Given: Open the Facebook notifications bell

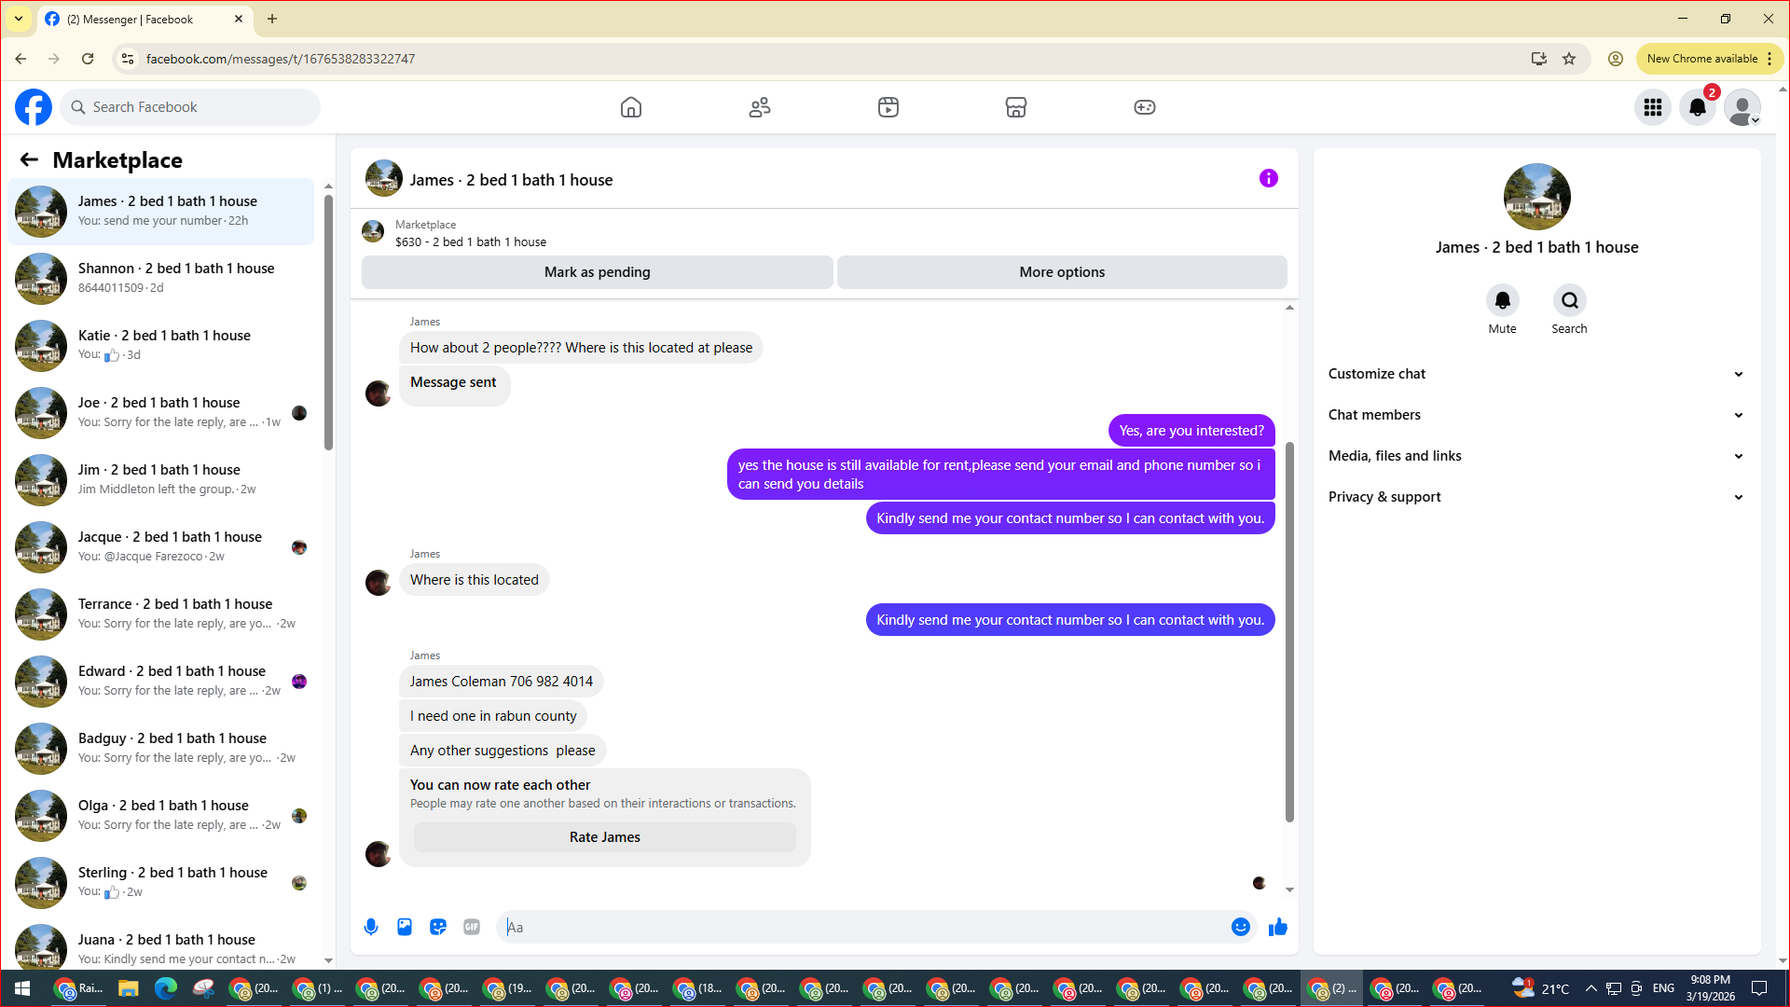Looking at the screenshot, I should 1697,107.
